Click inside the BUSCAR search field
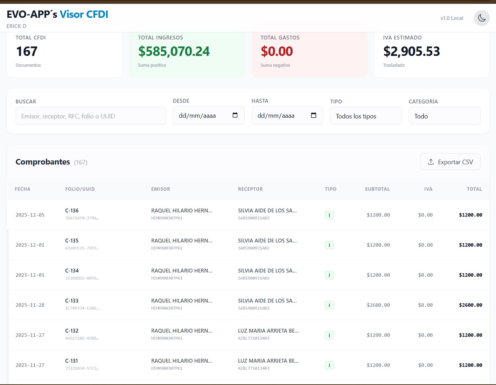 pos(90,116)
